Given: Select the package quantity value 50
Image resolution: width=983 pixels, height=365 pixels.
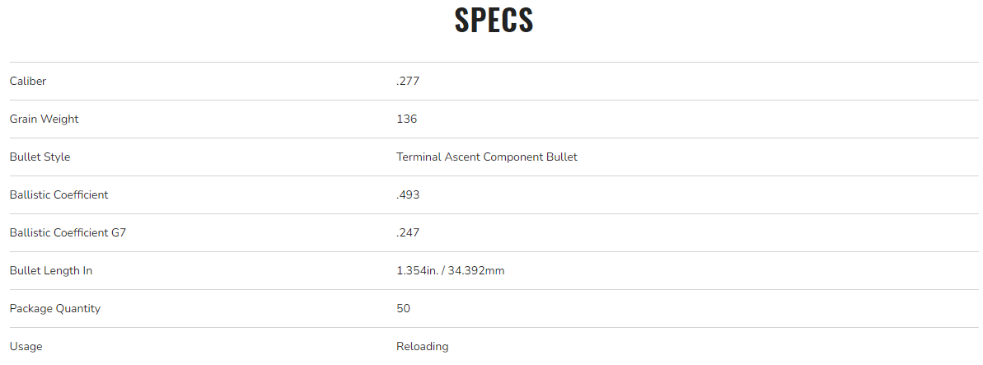Looking at the screenshot, I should [404, 308].
